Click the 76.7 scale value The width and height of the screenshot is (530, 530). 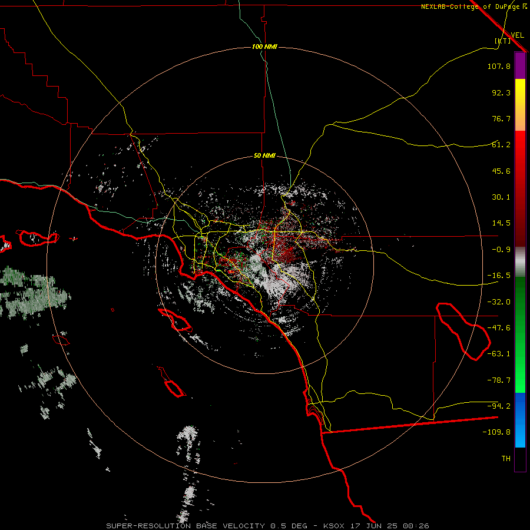[501, 118]
